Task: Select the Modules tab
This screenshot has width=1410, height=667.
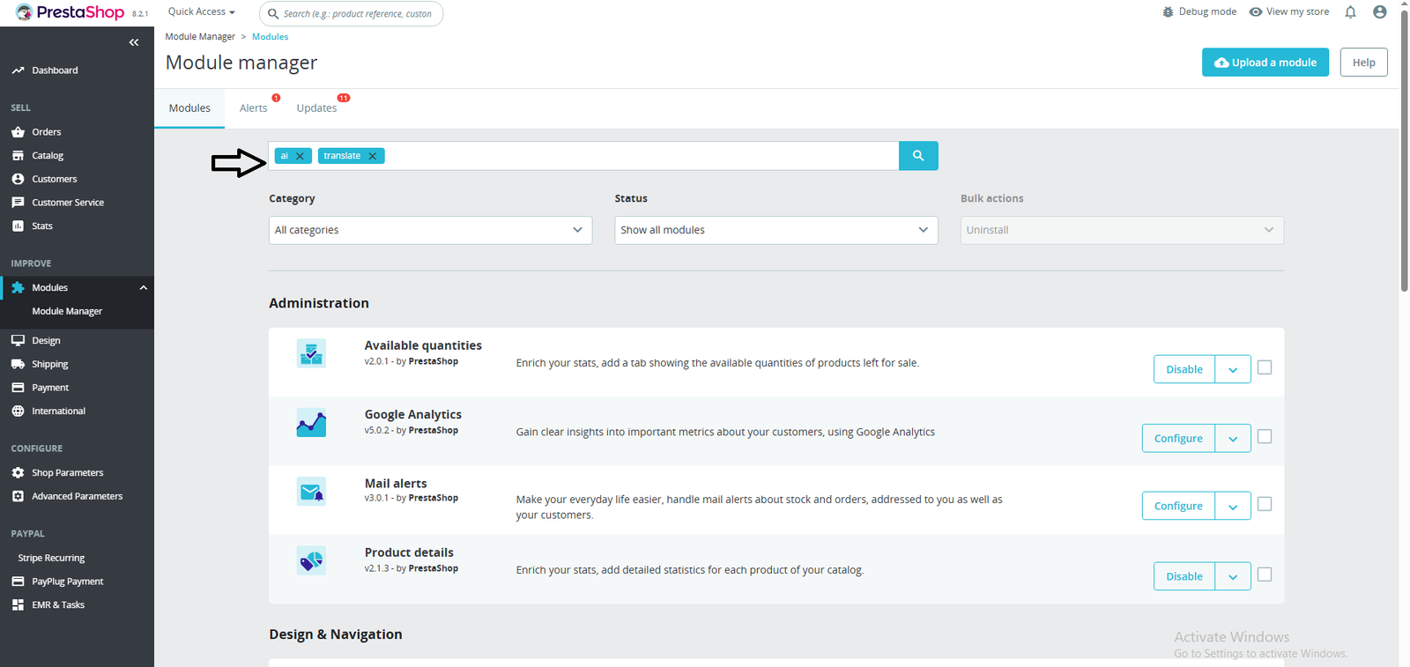Action: pyautogui.click(x=189, y=108)
